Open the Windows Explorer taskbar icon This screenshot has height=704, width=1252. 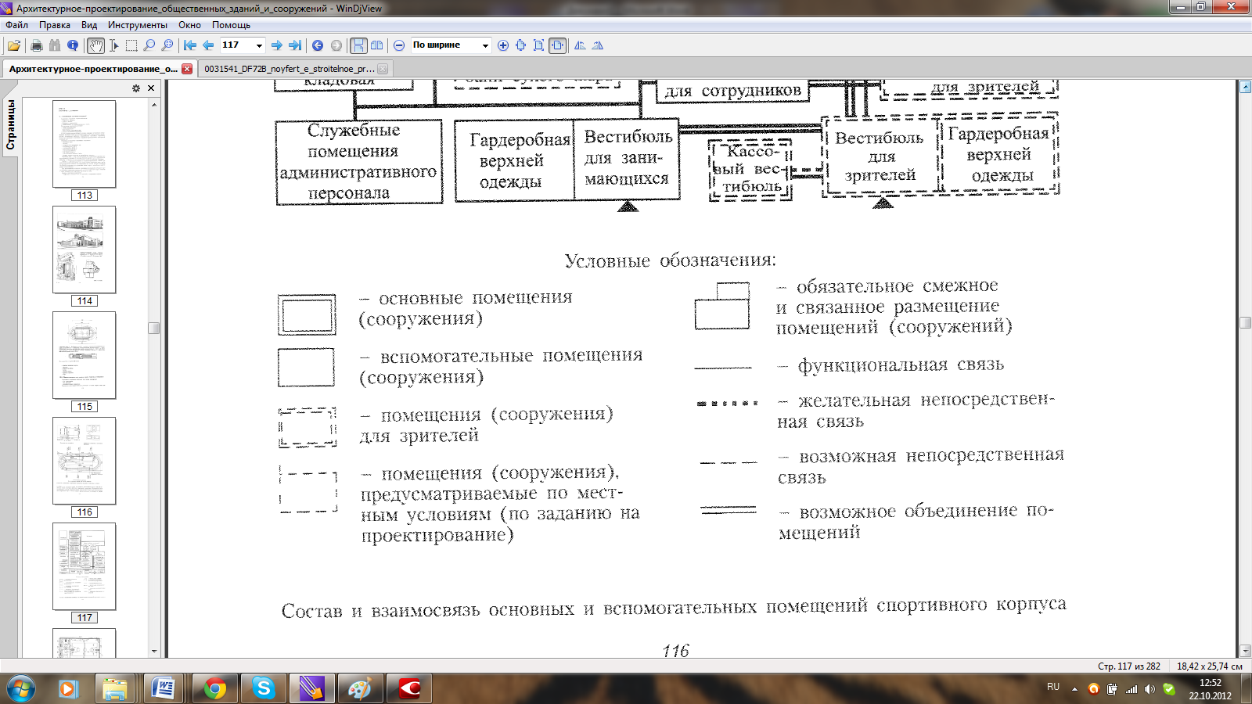pos(115,688)
